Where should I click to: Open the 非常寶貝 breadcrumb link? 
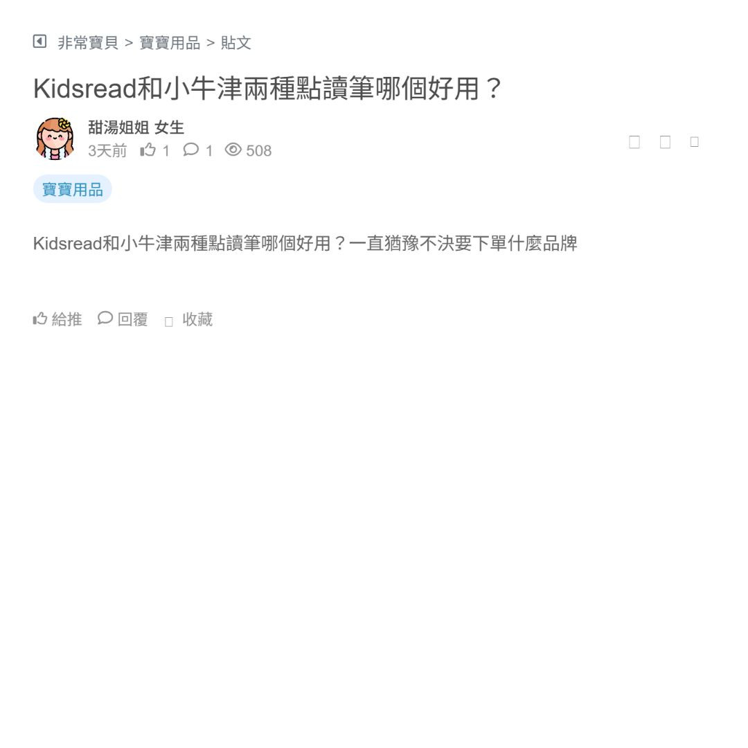[x=88, y=43]
